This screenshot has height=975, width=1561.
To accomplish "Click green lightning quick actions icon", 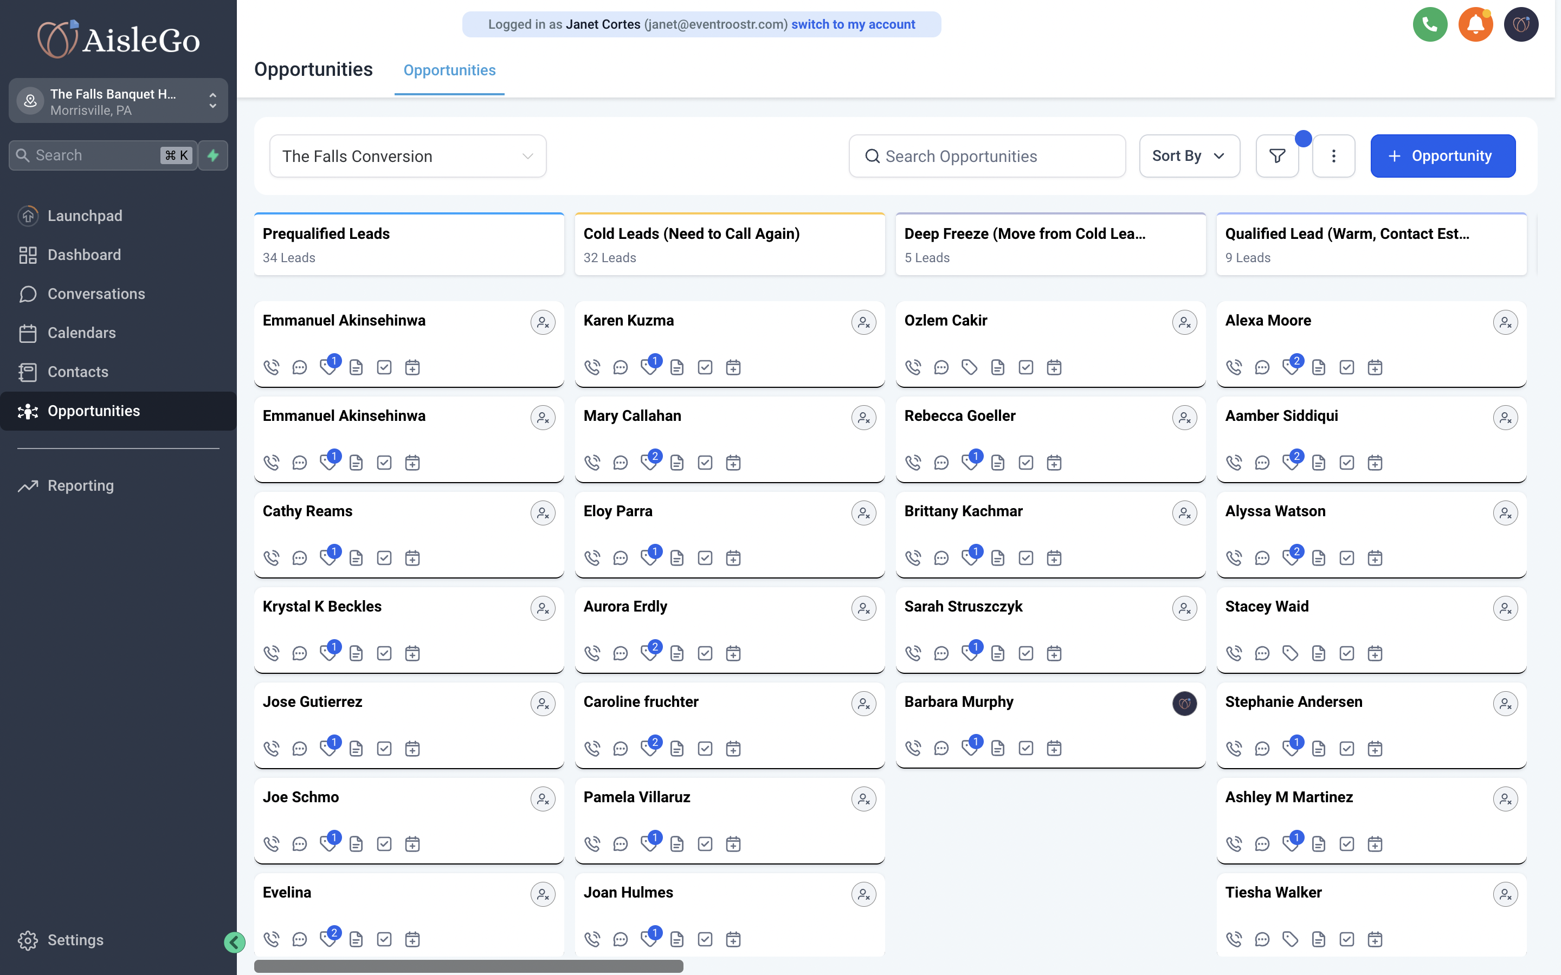I will (213, 155).
